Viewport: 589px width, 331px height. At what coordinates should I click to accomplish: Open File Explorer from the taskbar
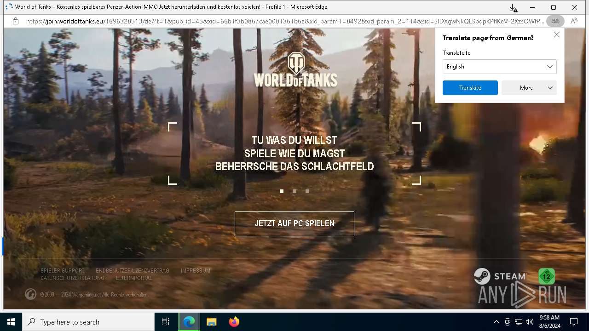point(211,322)
